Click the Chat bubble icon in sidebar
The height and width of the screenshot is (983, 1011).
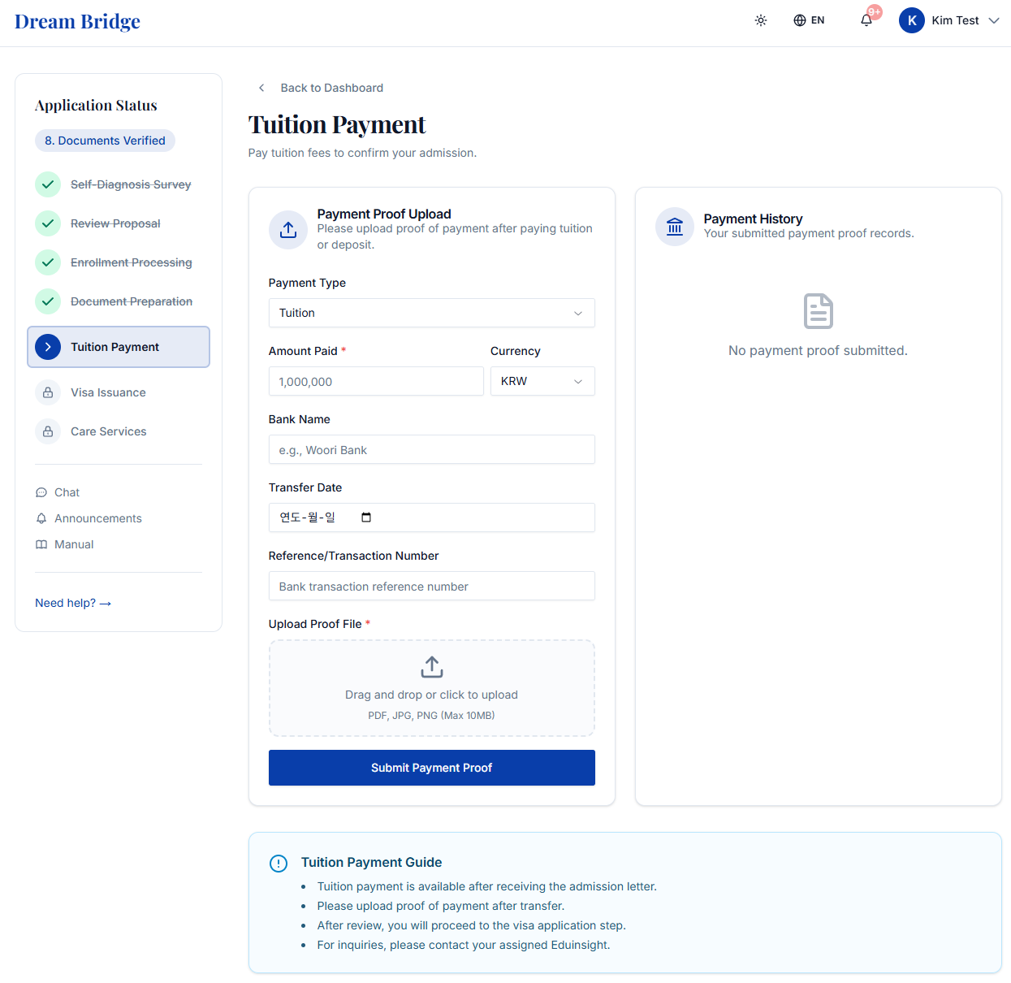(41, 492)
